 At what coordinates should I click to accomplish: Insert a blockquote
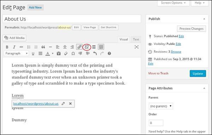click(43, 47)
